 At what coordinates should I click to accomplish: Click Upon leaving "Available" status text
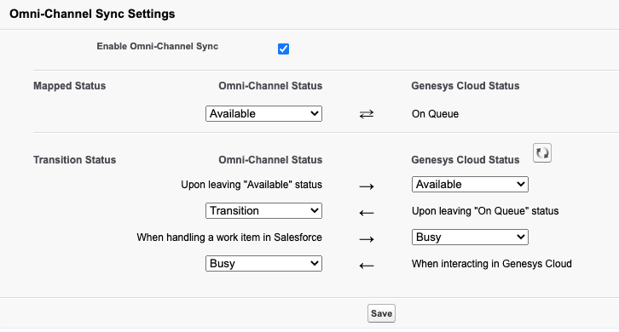[252, 185]
